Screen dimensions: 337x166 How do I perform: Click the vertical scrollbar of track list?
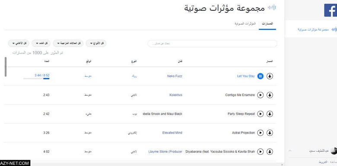pos(6,67)
